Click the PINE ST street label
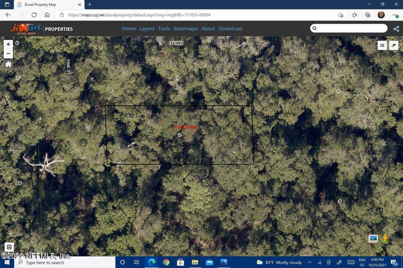The width and height of the screenshot is (403, 268). coord(69,67)
